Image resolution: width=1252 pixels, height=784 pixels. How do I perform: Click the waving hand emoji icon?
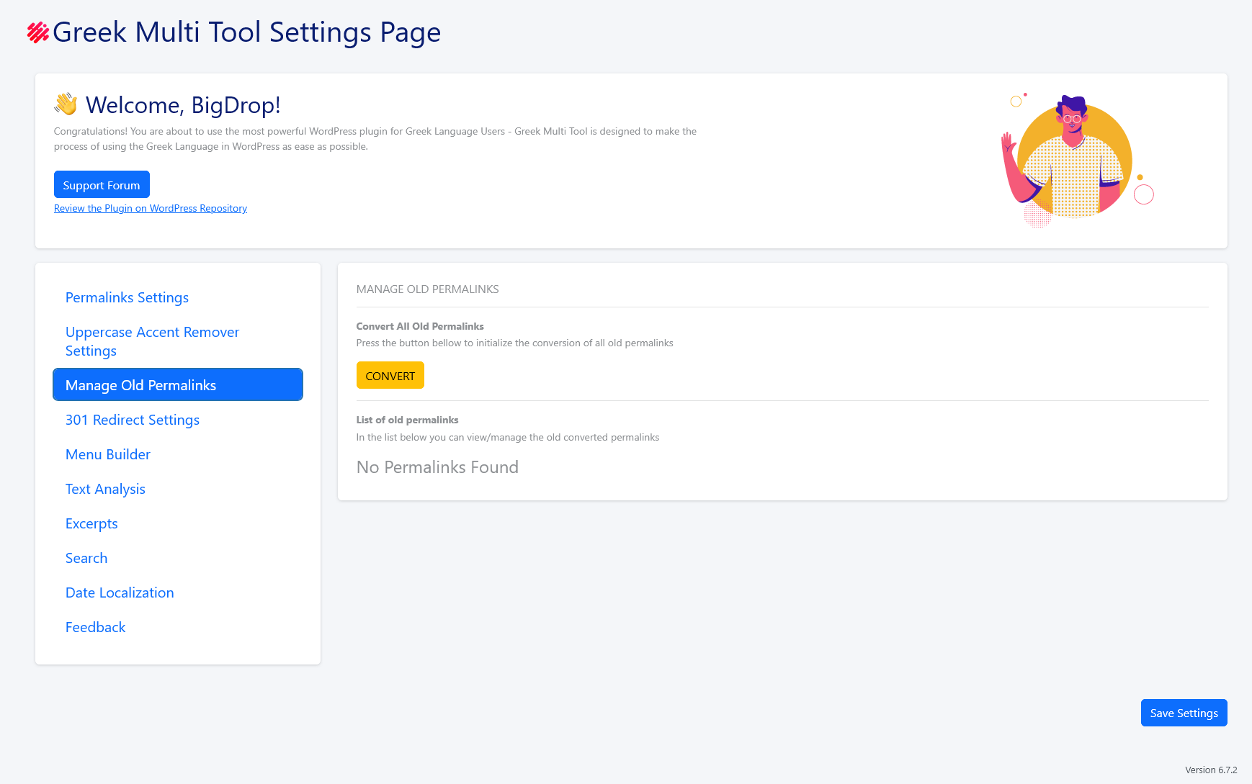pos(66,104)
